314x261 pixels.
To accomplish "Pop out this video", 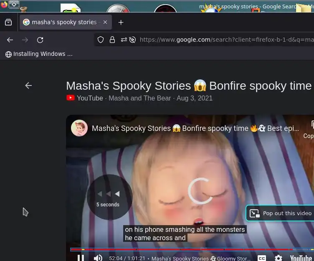I will click(280, 213).
